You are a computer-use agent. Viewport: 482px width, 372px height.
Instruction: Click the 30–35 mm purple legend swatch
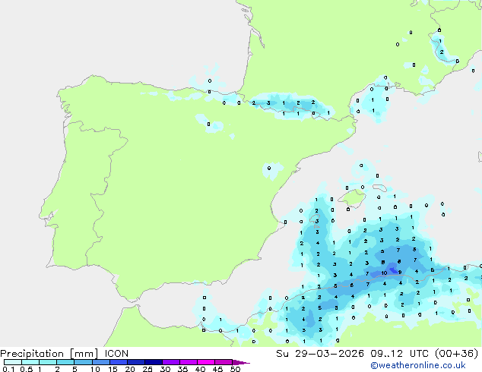click(x=171, y=362)
